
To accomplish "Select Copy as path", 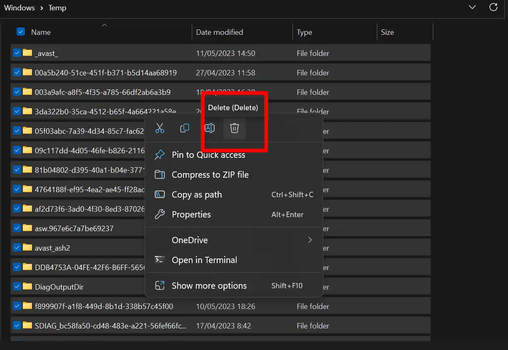I will click(234, 195).
